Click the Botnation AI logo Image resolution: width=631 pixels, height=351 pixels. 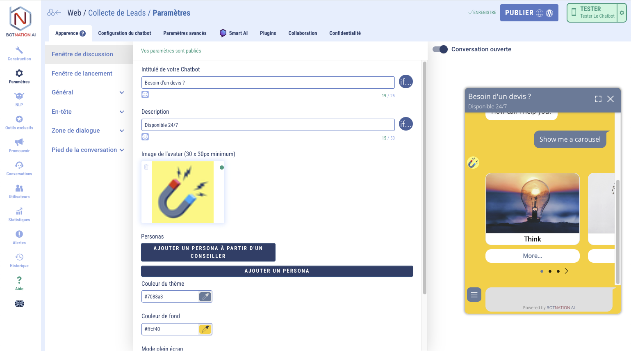21,22
